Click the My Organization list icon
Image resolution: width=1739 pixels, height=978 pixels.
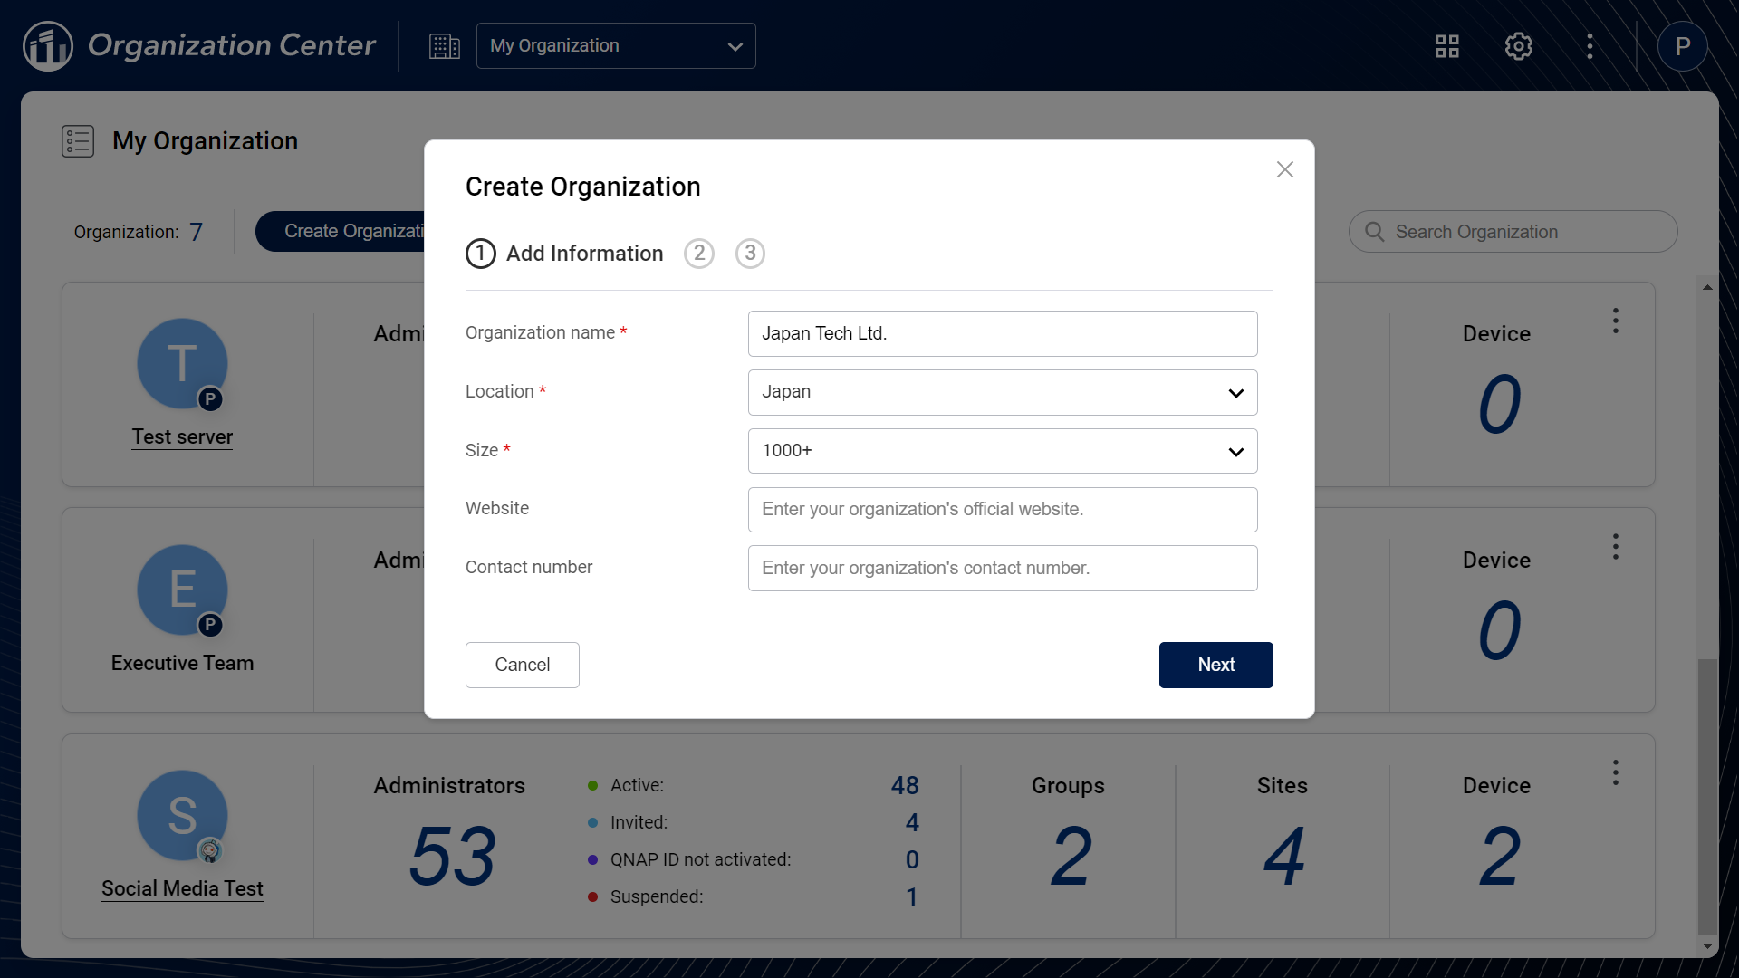click(78, 141)
